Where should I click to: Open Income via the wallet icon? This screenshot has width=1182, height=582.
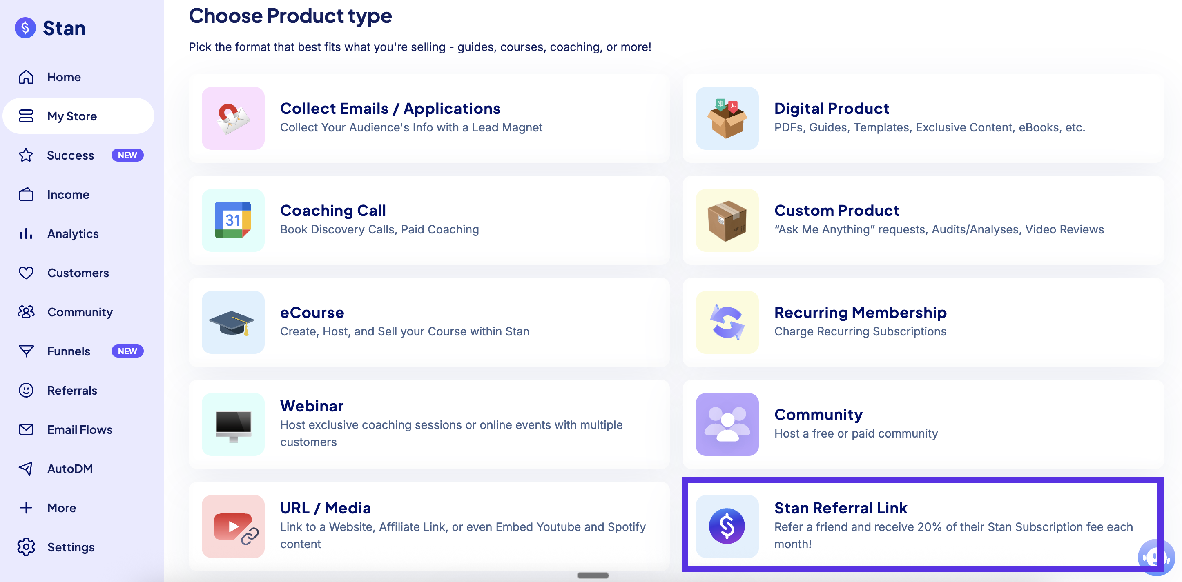tap(26, 194)
